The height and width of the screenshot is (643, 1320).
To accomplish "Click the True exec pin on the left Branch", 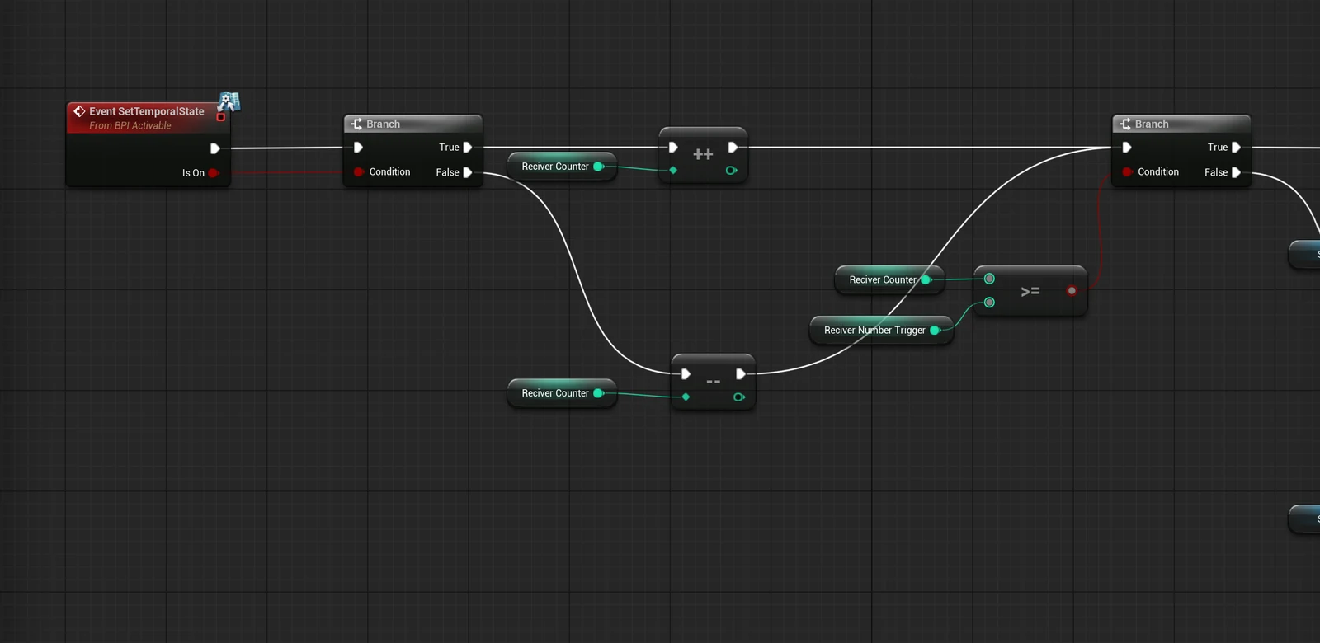I will 468,148.
